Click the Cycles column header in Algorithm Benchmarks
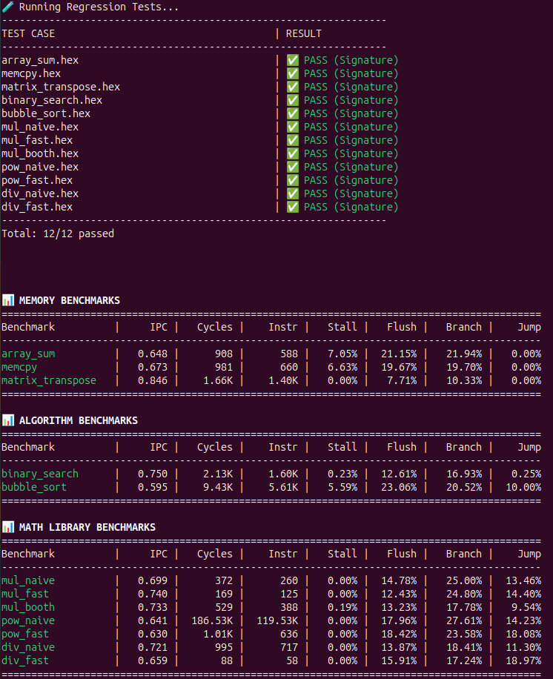This screenshot has height=679, width=553. click(214, 447)
